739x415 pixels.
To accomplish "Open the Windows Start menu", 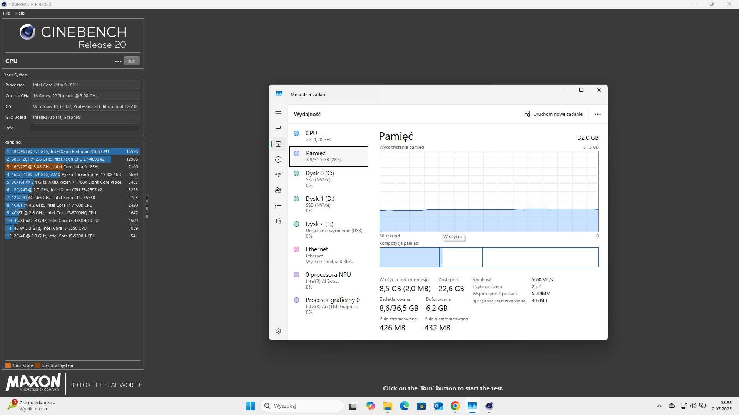I will (x=250, y=406).
